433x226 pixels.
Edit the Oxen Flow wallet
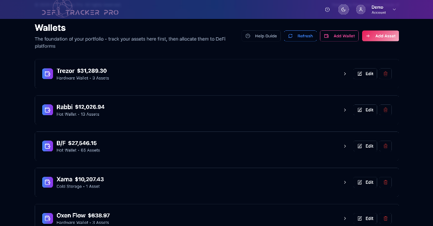(x=365, y=218)
